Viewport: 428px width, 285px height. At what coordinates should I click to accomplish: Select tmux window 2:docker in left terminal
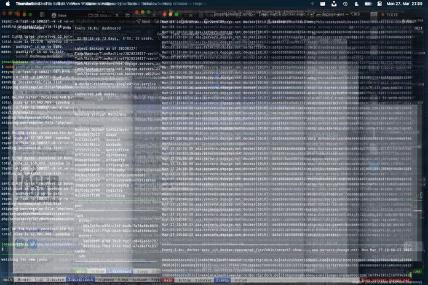click(55, 280)
